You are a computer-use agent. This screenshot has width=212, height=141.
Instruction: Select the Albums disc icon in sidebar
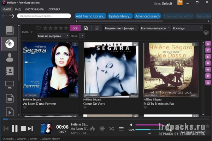click(10, 44)
